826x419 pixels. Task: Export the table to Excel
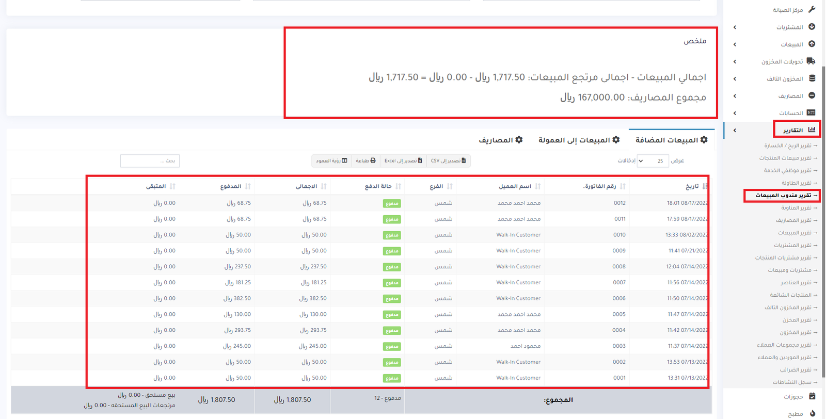tap(403, 161)
